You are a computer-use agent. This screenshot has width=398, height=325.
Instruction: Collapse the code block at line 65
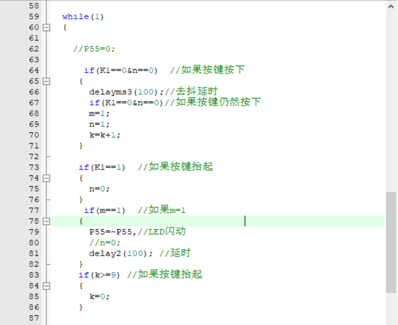[46, 81]
